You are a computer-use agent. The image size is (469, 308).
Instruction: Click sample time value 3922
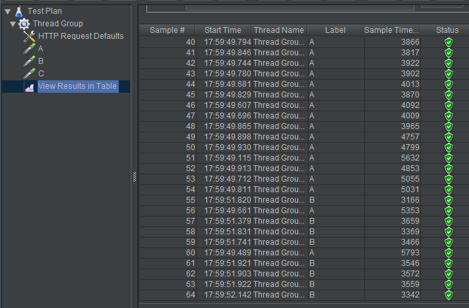click(410, 63)
